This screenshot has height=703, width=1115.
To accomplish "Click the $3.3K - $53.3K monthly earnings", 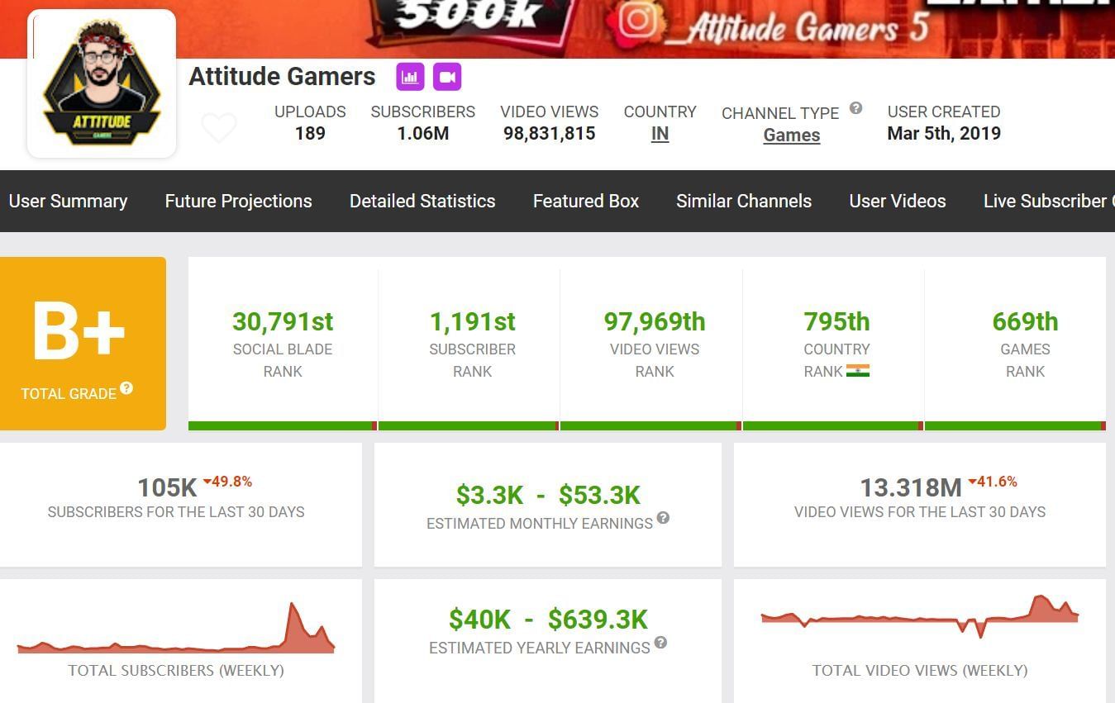I will tap(548, 495).
